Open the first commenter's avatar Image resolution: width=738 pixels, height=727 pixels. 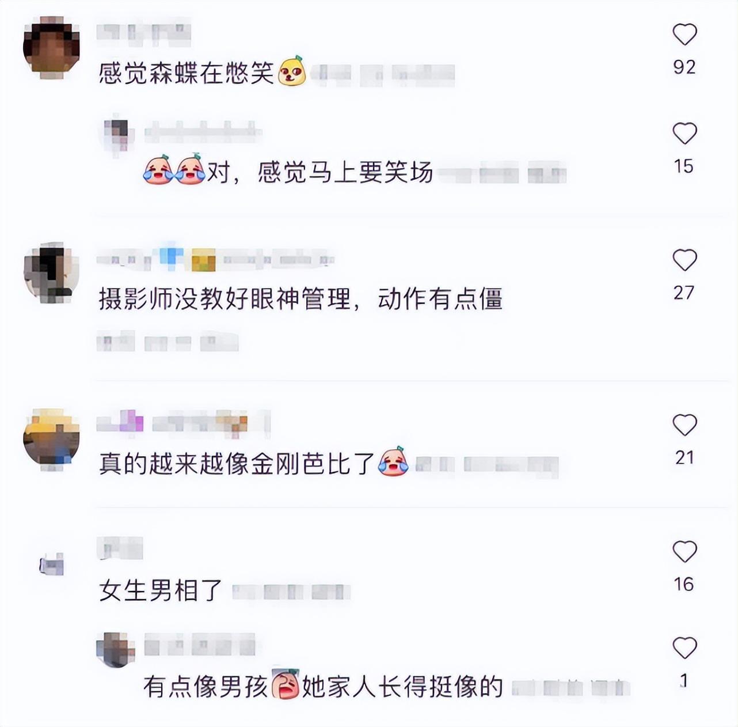pos(51,47)
